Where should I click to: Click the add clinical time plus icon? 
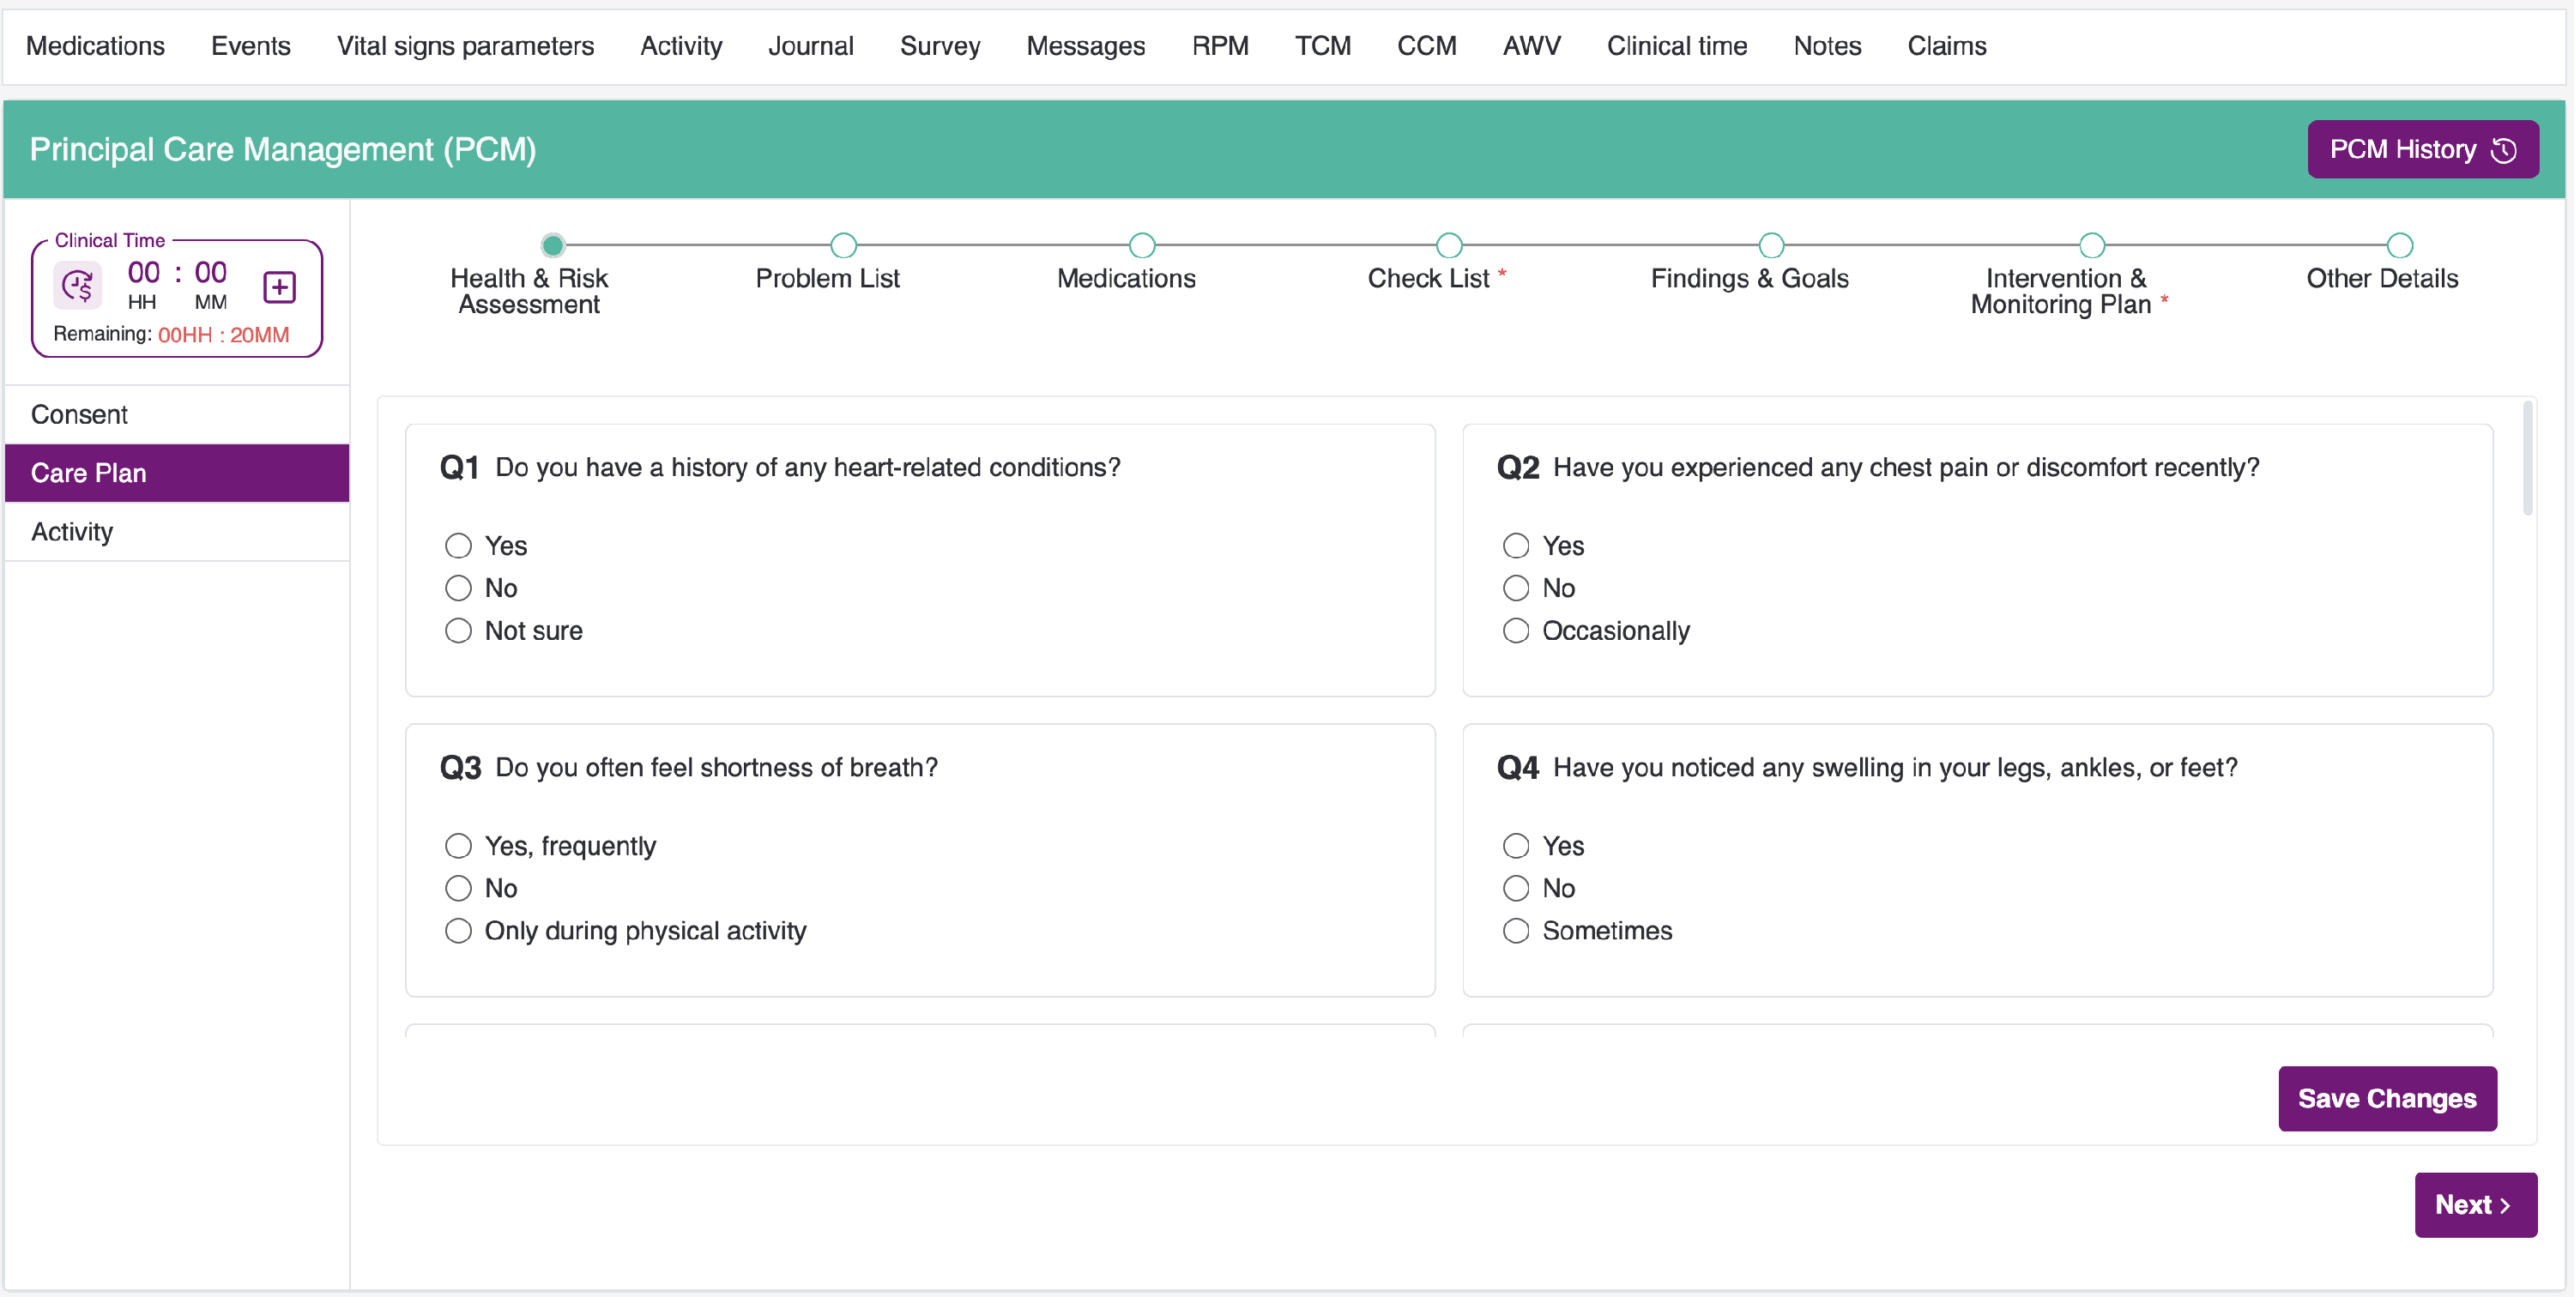(279, 287)
